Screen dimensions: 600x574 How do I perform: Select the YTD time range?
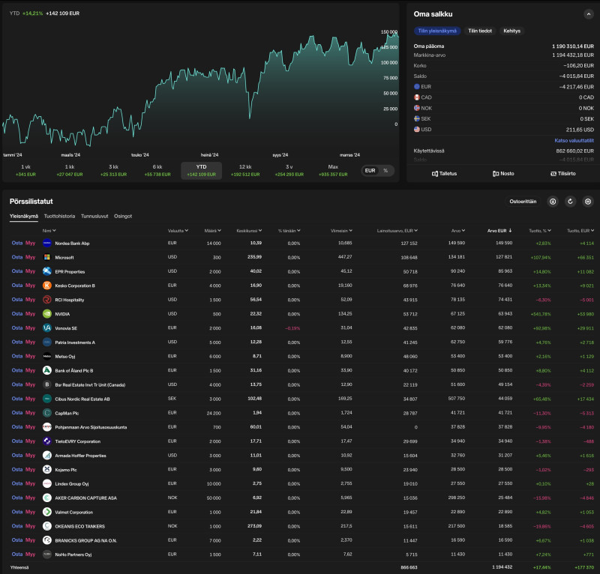[201, 171]
